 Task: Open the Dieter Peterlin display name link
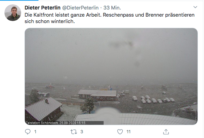coord(43,8)
